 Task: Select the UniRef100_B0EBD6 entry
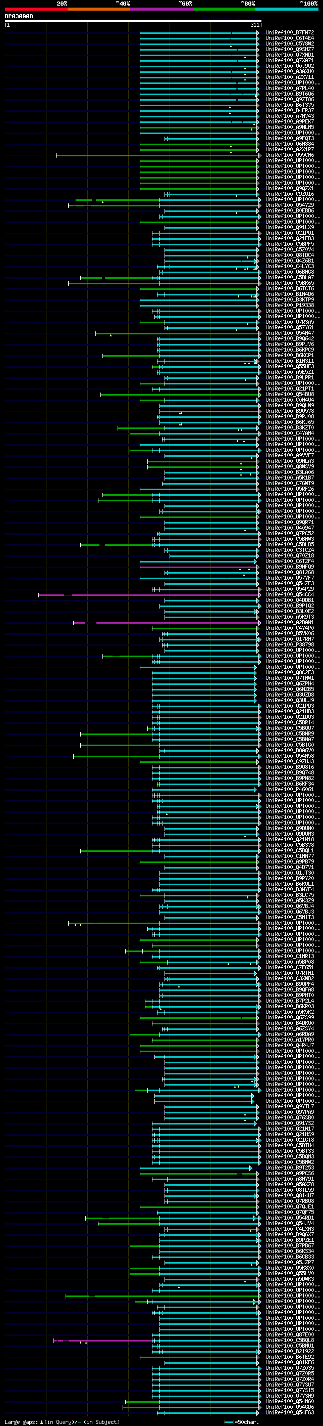(290, 210)
